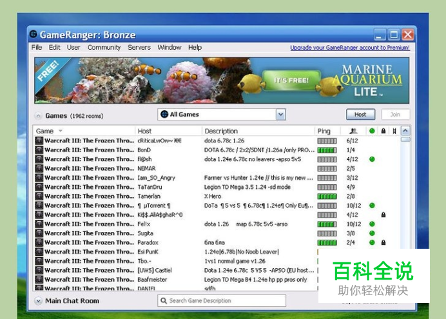
Task: Open the Servers menu
Action: pyautogui.click(x=139, y=47)
